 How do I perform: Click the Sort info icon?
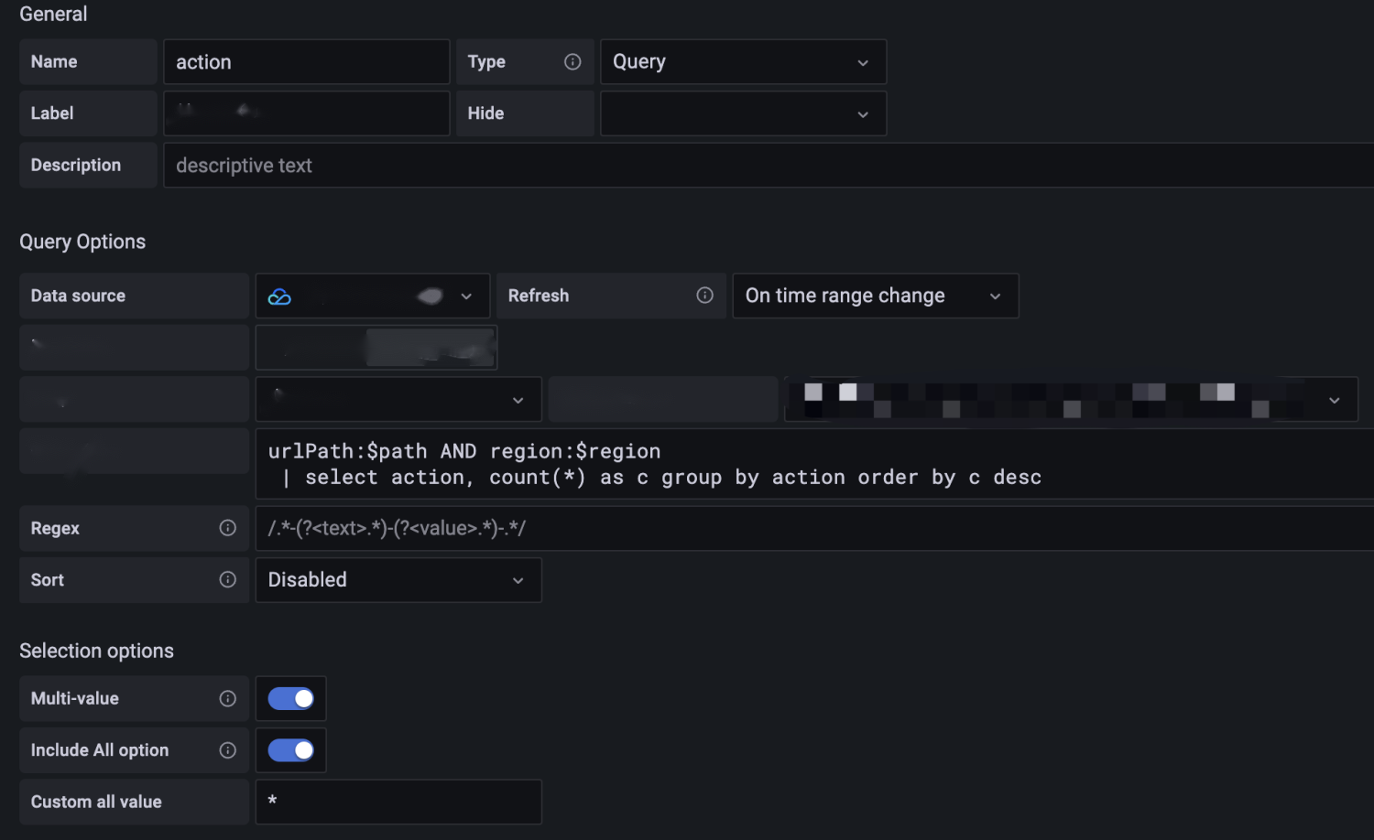[x=228, y=580]
